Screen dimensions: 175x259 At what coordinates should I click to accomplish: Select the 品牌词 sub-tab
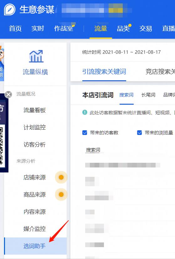point(169,95)
